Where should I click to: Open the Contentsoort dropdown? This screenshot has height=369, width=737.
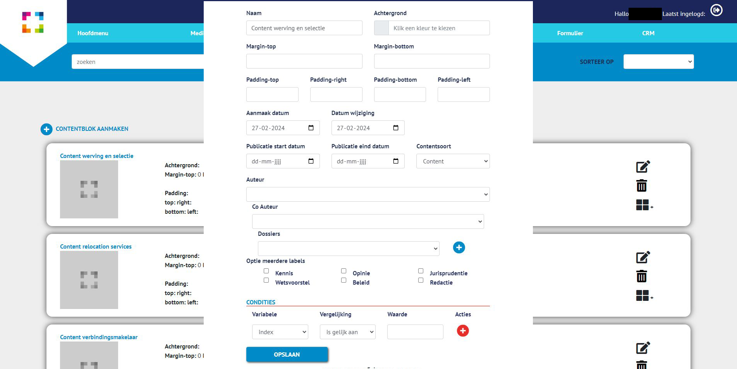coord(453,161)
